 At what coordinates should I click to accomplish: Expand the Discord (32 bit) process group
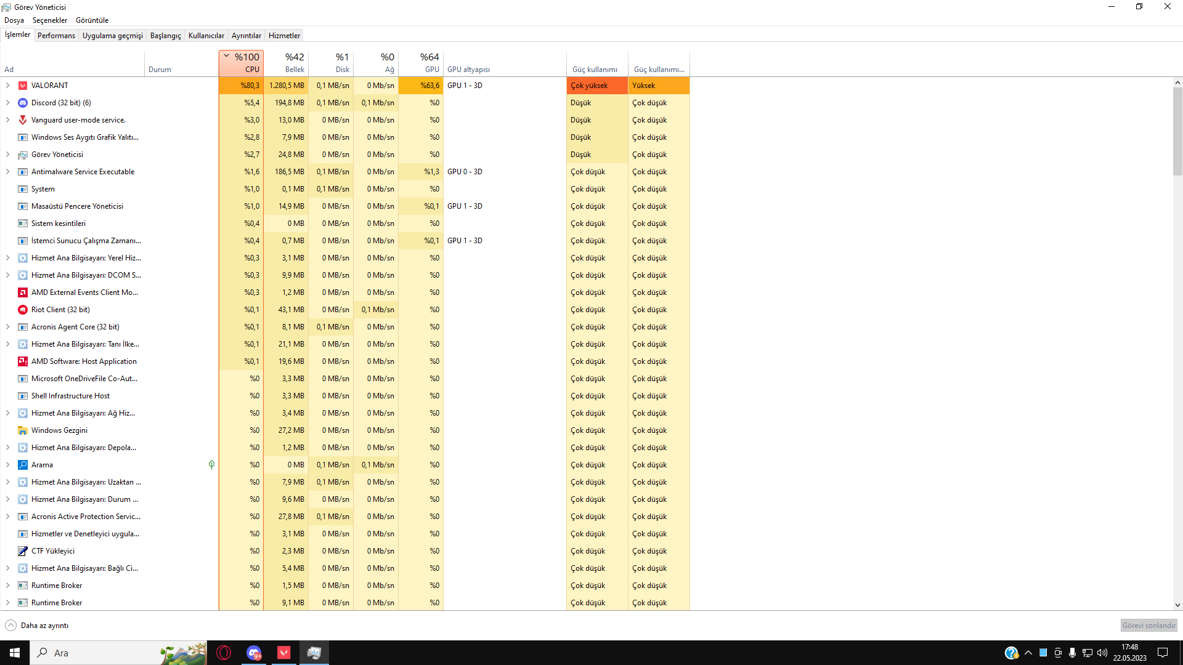pos(8,103)
